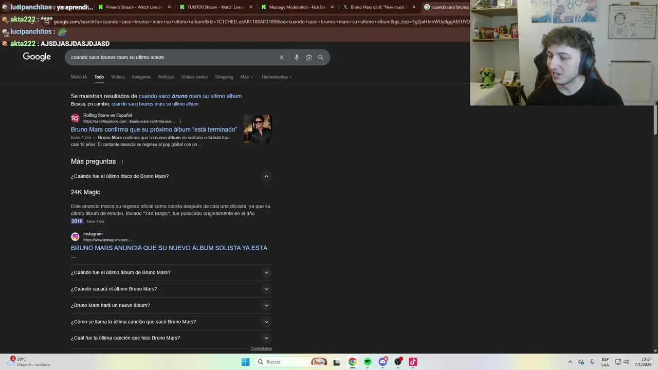Close the Pineero Stream tab

click(x=170, y=7)
